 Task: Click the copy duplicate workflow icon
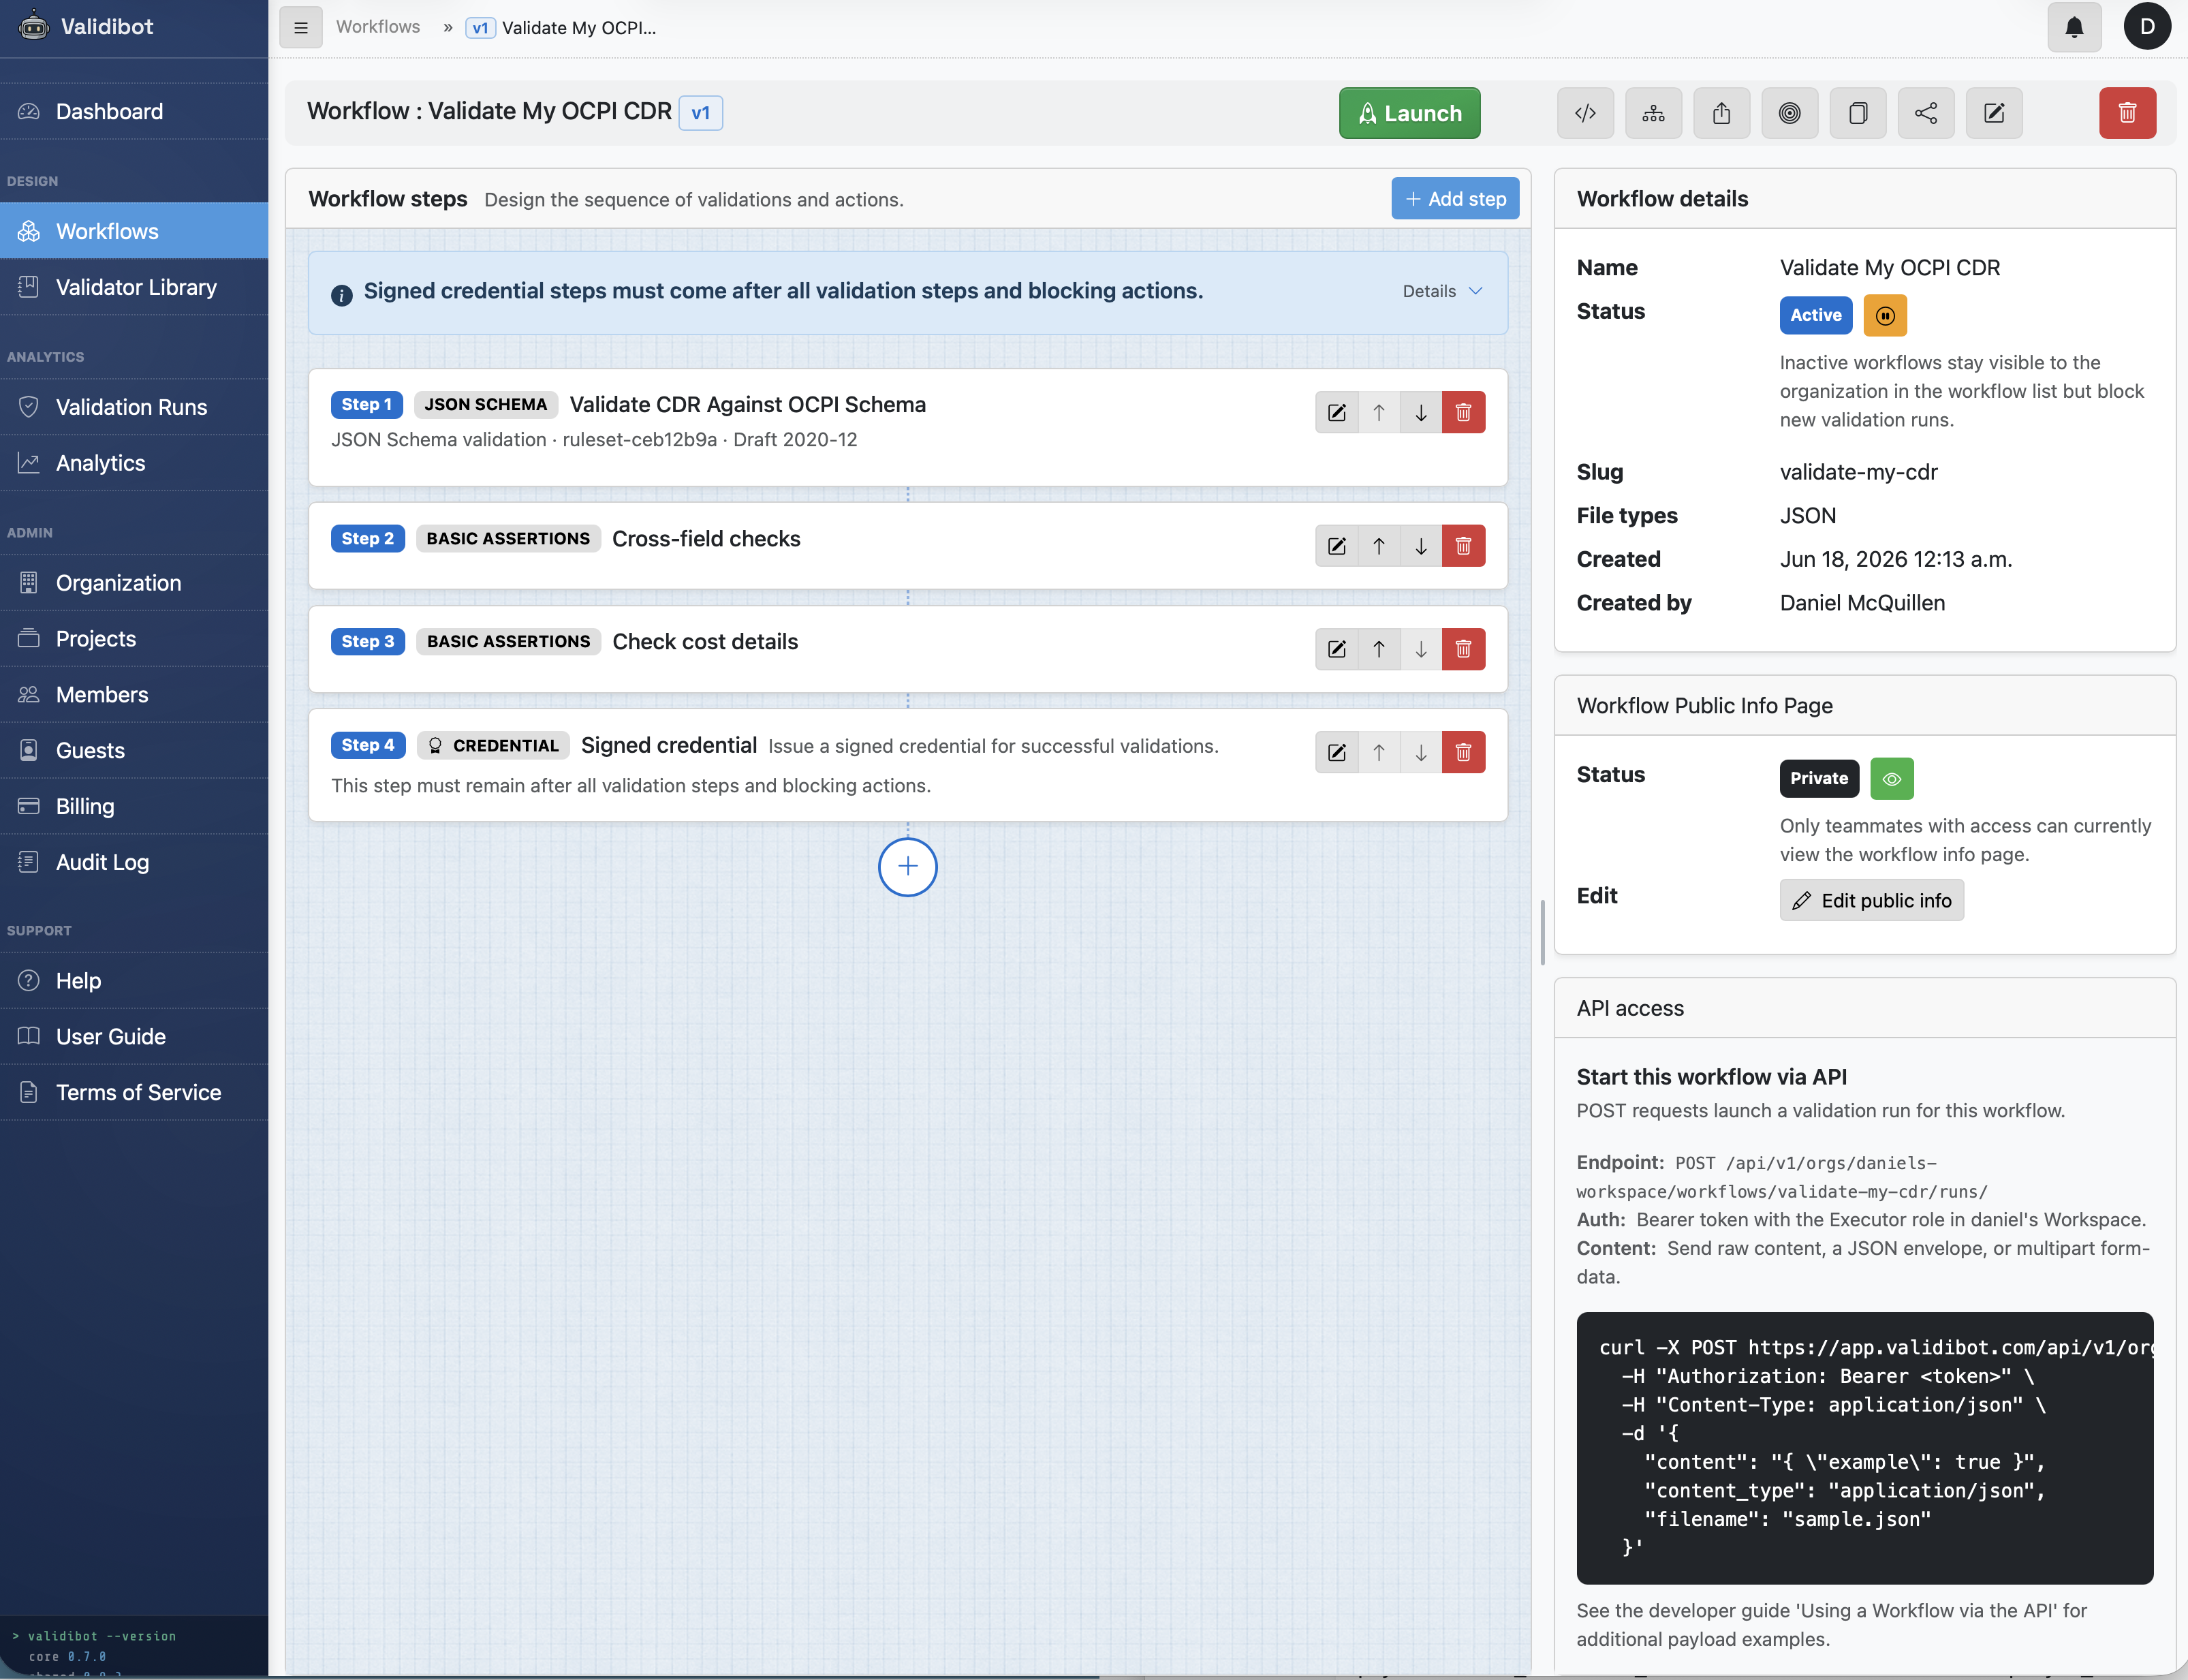click(1858, 113)
